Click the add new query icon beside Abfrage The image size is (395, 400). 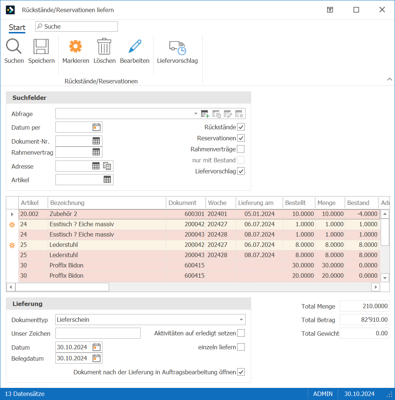point(205,114)
